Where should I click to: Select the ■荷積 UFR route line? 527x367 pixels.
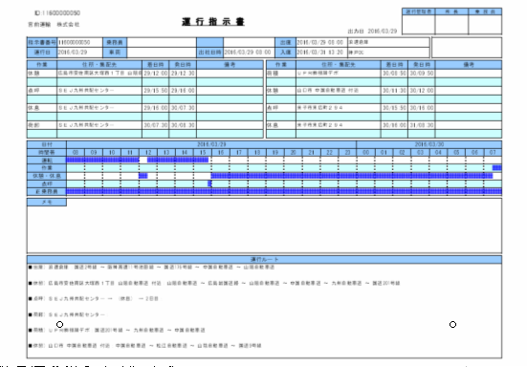[117, 330]
